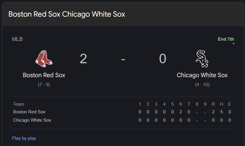Click the Boston Red Sox logo
The width and height of the screenshot is (245, 146).
point(44,59)
